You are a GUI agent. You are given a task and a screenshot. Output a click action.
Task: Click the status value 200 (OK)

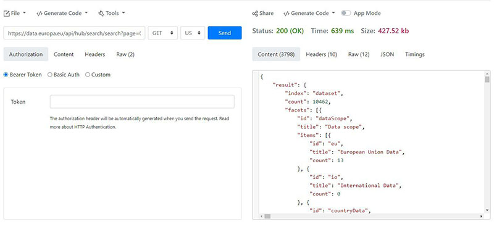[290, 31]
